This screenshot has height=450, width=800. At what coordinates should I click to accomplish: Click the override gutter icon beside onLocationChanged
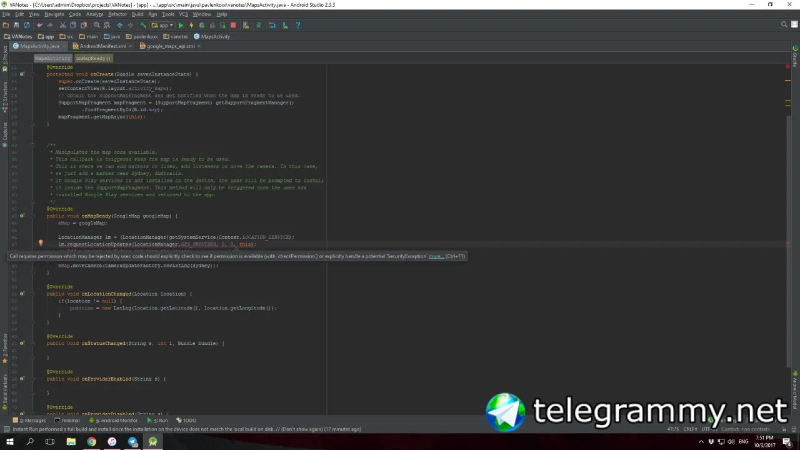22,294
